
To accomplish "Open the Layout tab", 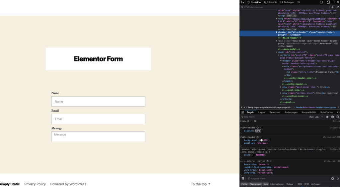I will point(262,112).
